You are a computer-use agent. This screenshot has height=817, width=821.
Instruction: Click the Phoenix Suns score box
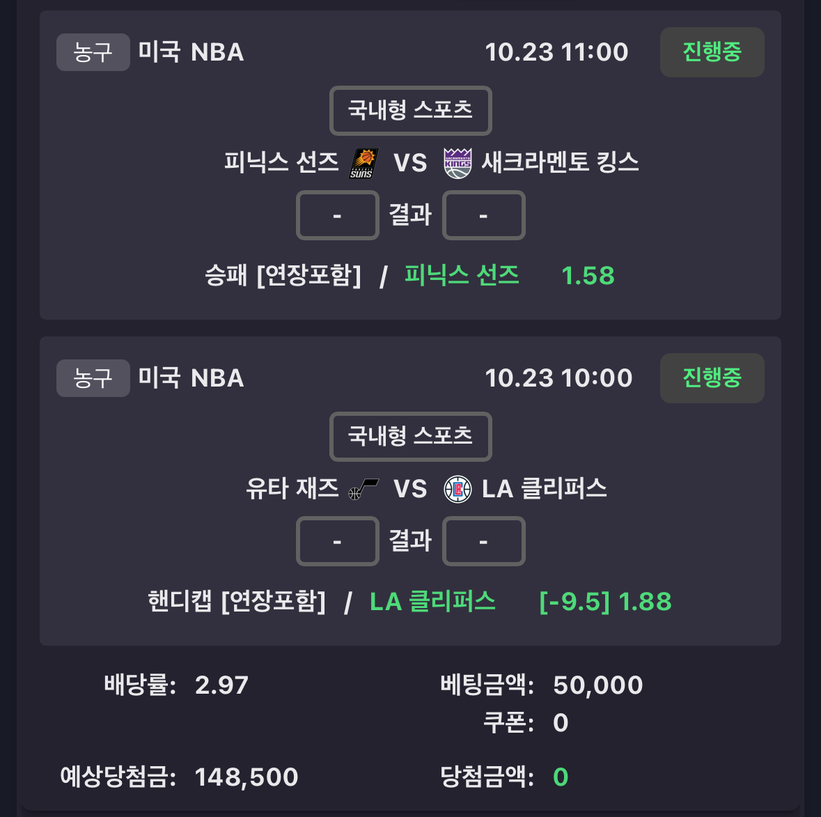coord(338,215)
